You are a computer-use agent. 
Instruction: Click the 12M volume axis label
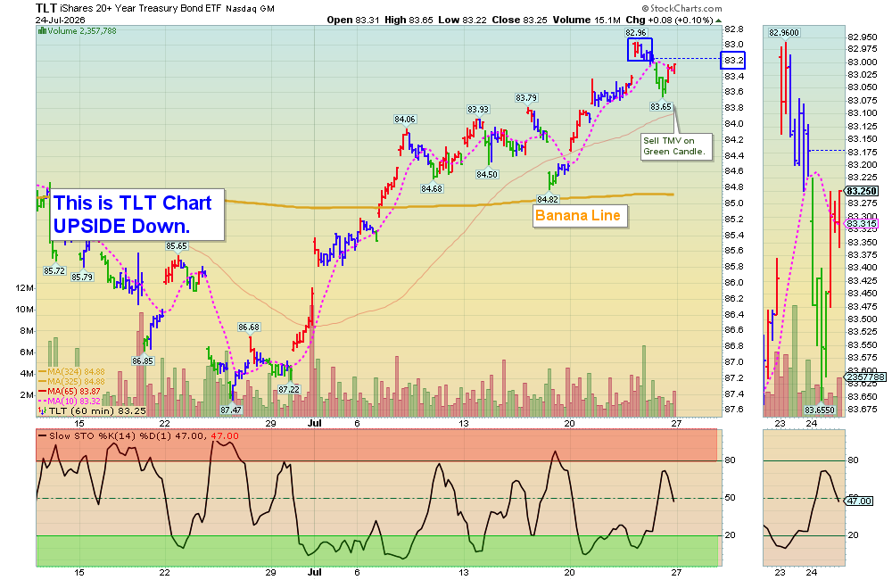point(24,288)
